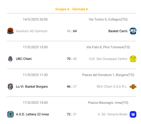141x124 pixels.
Task: Click the Gruppo A - Giornata 6 heading
Action: [x=72, y=9]
